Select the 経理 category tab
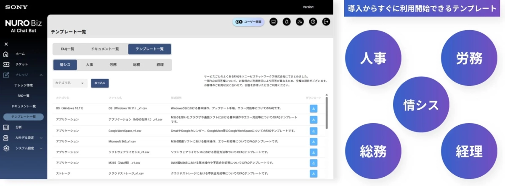The image size is (505, 186). coord(160,65)
